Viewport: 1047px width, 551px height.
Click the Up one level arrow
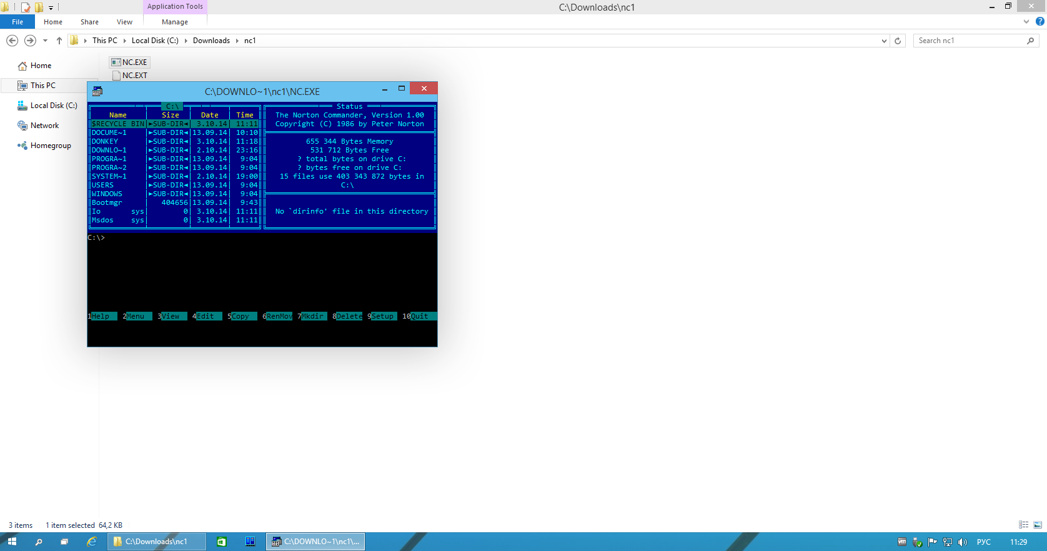[59, 41]
